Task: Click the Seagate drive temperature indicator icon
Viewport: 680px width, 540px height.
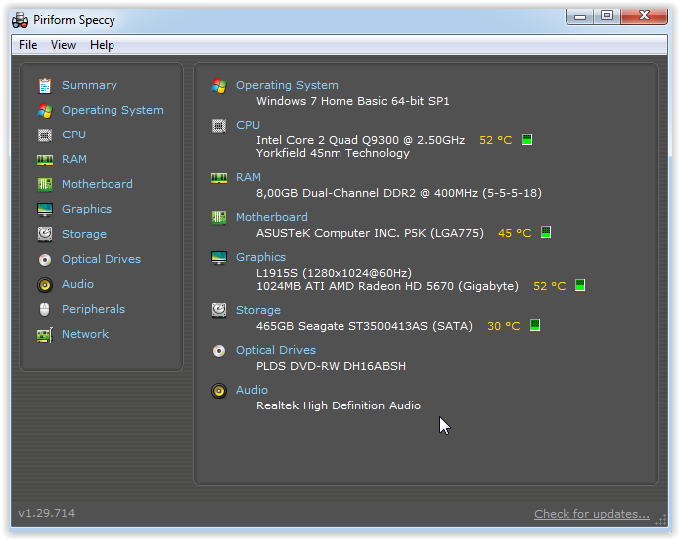Action: [535, 325]
